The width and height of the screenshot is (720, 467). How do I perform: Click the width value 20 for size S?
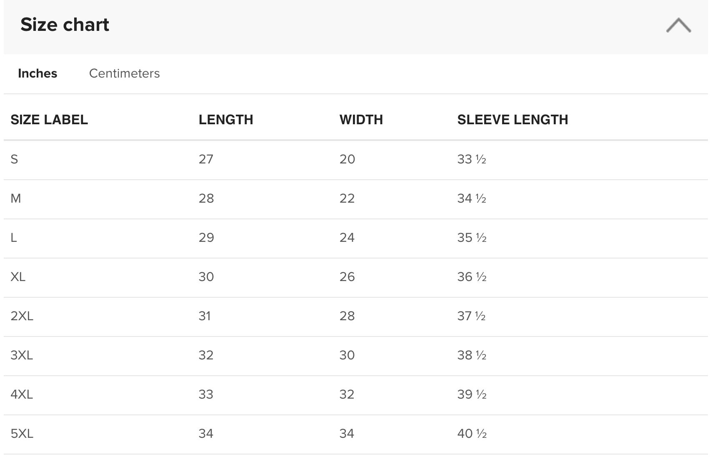[x=347, y=159]
